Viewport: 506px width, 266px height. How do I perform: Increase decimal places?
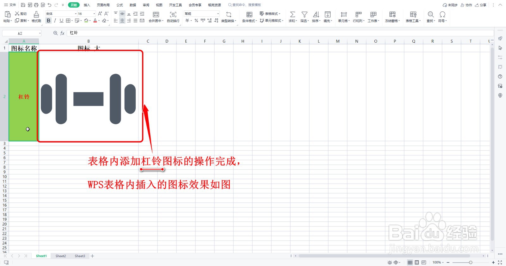coord(209,21)
